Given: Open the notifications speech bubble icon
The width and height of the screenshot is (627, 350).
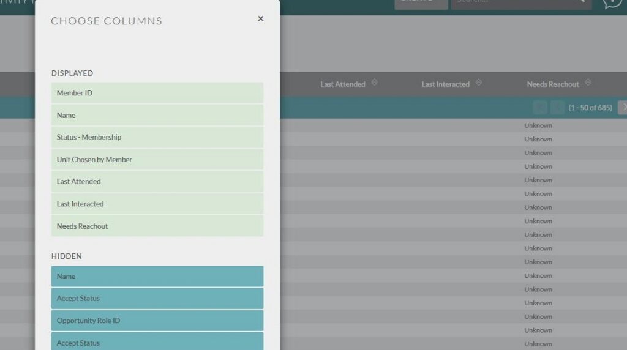Looking at the screenshot, I should (612, 2).
